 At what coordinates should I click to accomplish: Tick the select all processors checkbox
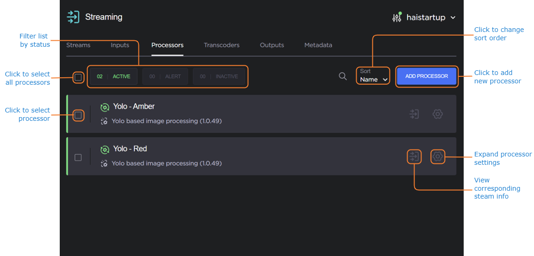click(78, 77)
